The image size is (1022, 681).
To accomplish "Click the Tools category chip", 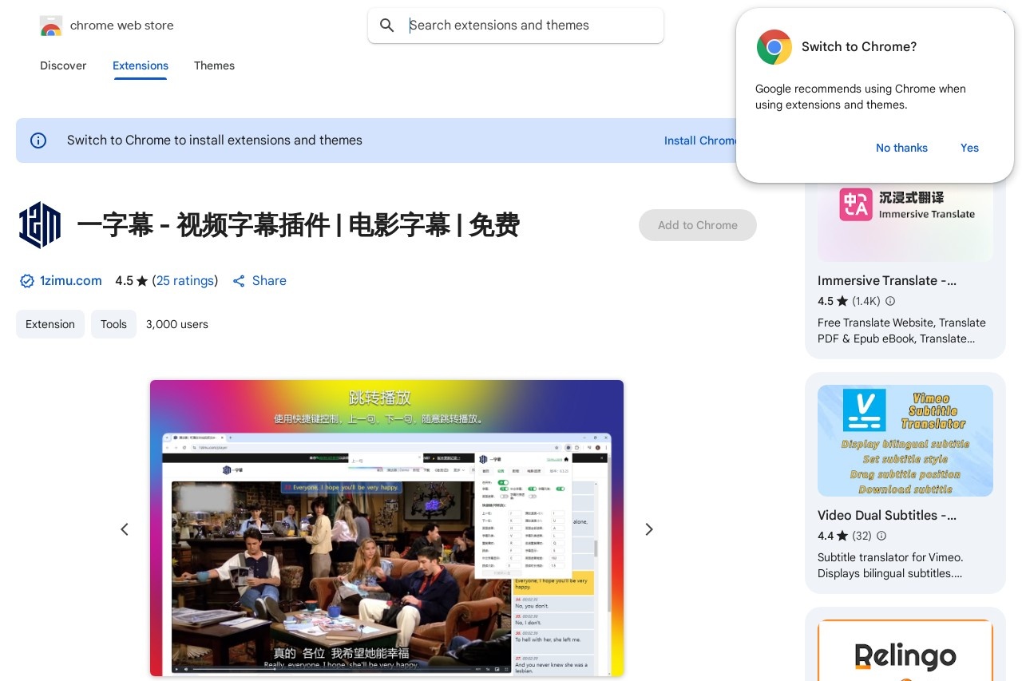I will click(113, 324).
